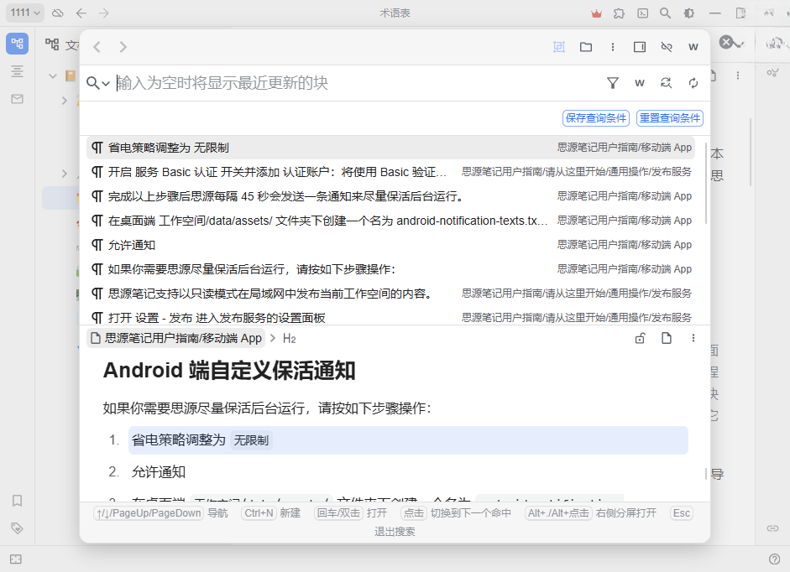The image size is (790, 572).
Task: Open the red crown membership icon
Action: tap(597, 13)
